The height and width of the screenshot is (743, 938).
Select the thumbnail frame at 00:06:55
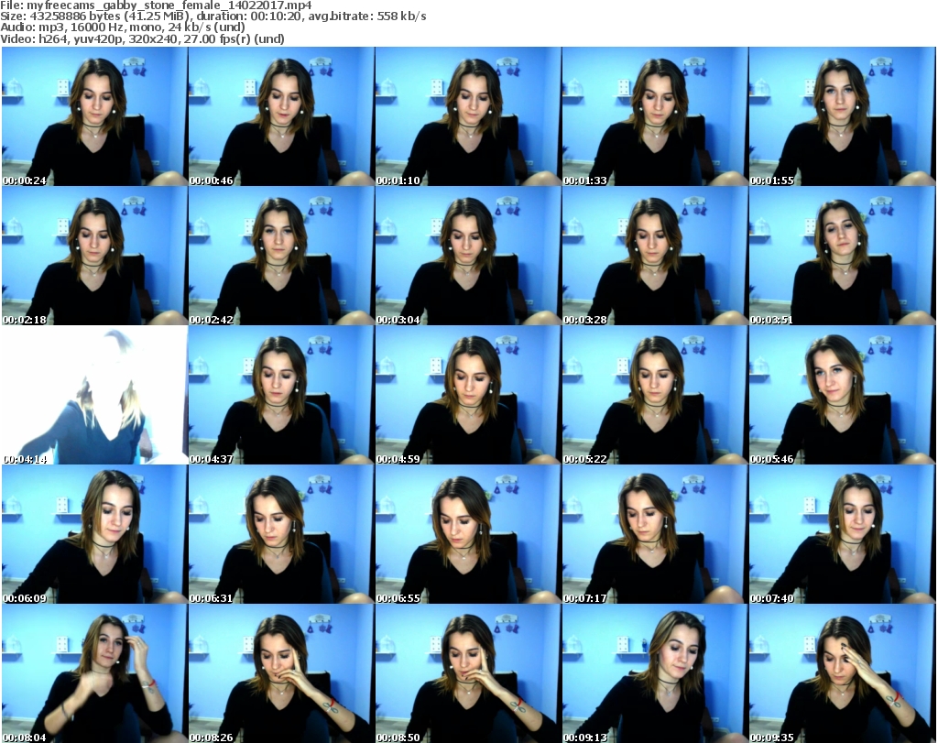(x=468, y=534)
